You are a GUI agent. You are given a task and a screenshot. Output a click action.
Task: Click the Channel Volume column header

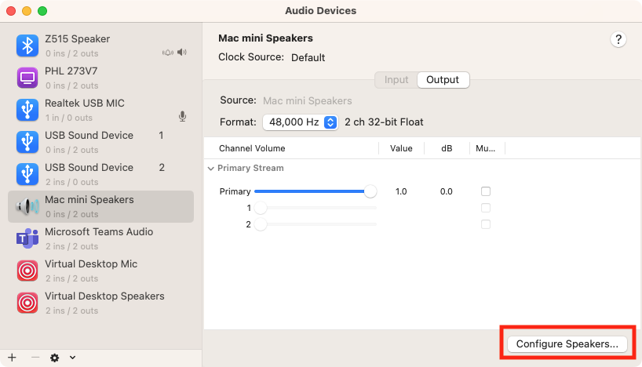(x=252, y=148)
